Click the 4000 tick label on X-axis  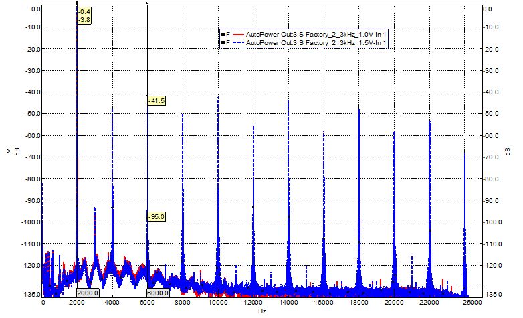coord(112,303)
